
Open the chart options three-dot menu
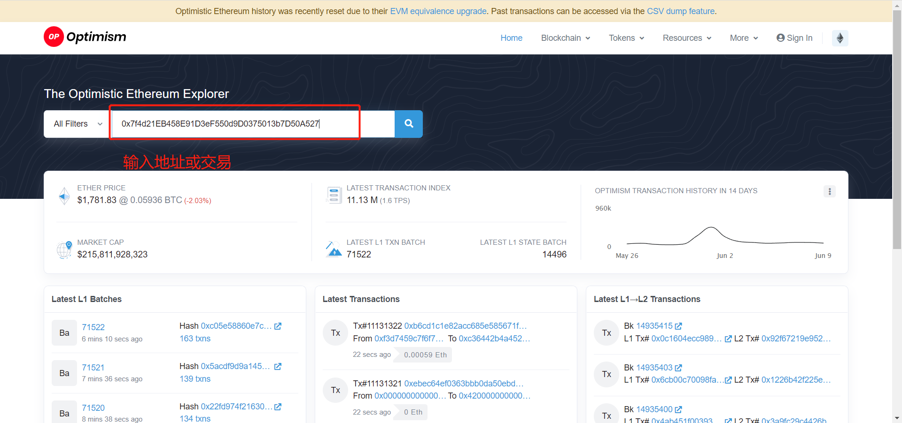coord(829,191)
